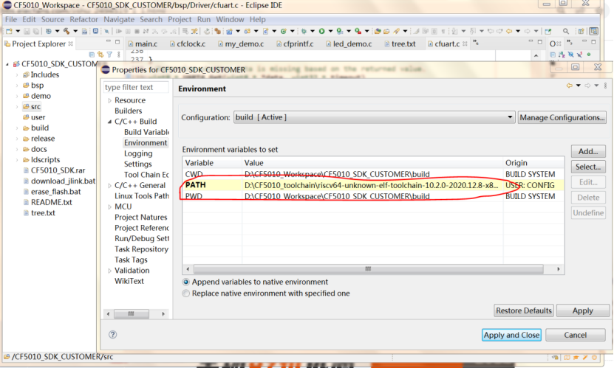Click the help question mark icon
Image resolution: width=614 pixels, height=368 pixels.
click(113, 335)
